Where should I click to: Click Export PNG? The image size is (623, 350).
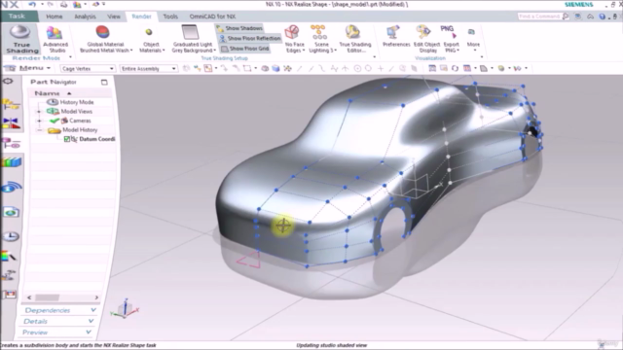(451, 39)
